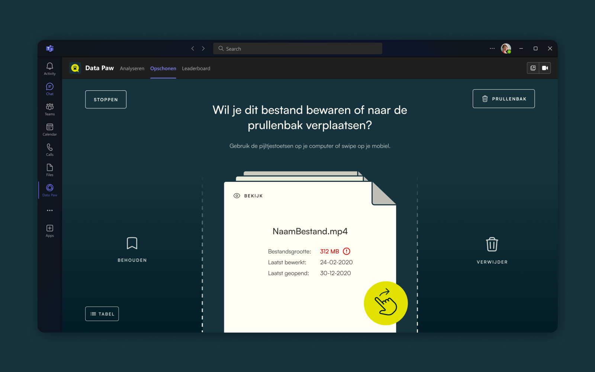This screenshot has height=372, width=595.
Task: Select the Teams icon in sidebar
Action: [49, 109]
